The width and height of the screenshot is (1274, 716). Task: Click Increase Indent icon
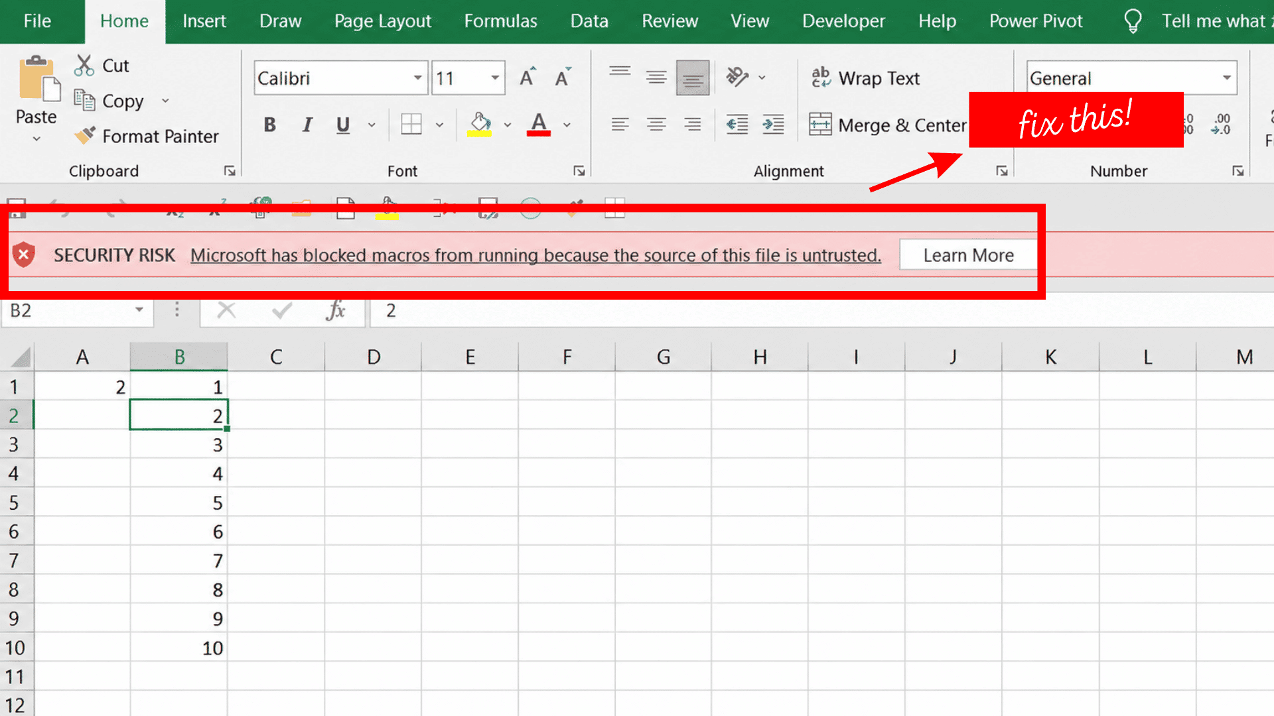point(773,124)
